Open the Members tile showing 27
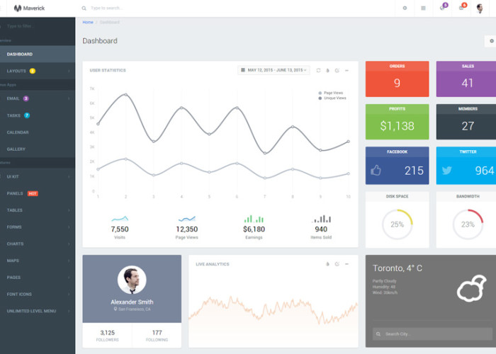 [466, 122]
